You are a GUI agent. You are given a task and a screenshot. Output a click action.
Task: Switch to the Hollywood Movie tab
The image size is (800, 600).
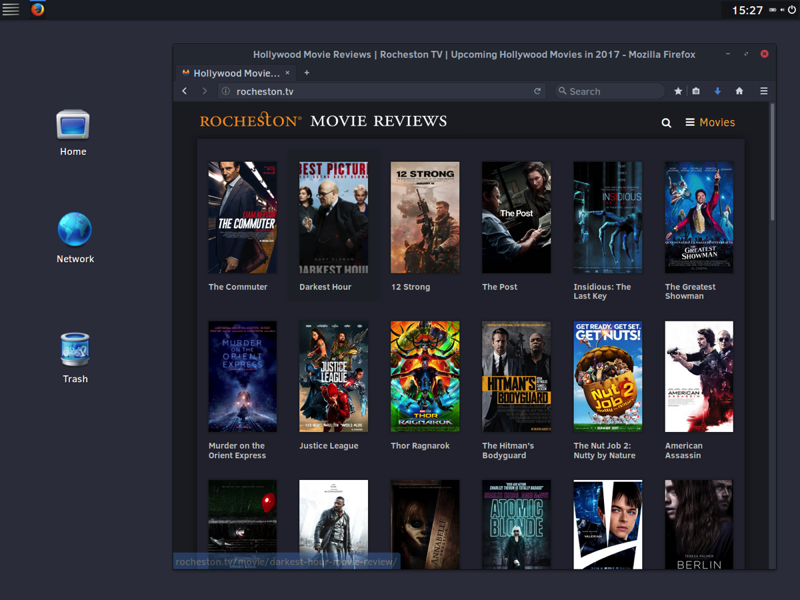[236, 73]
